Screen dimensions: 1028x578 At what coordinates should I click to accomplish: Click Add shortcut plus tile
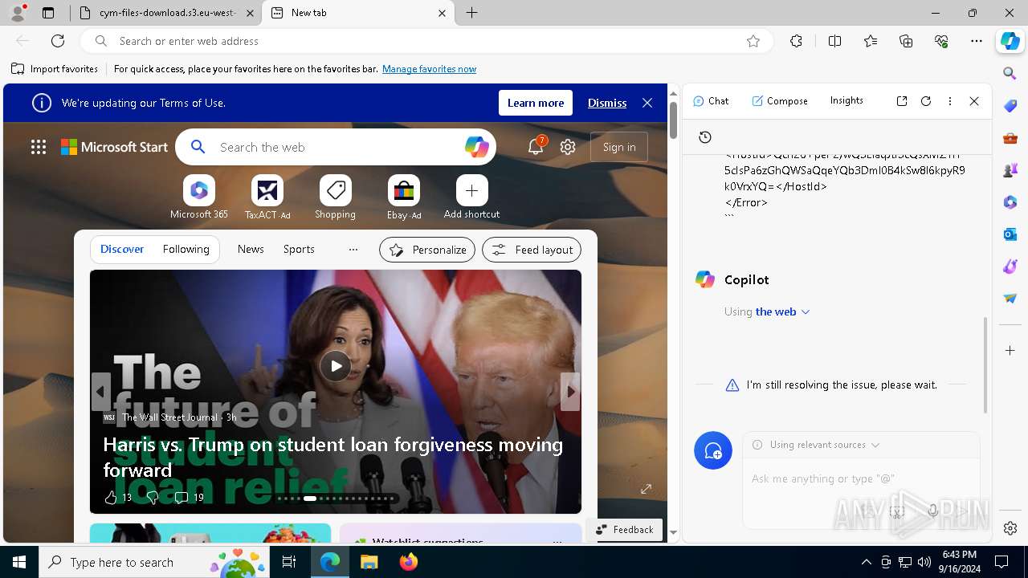471,197
